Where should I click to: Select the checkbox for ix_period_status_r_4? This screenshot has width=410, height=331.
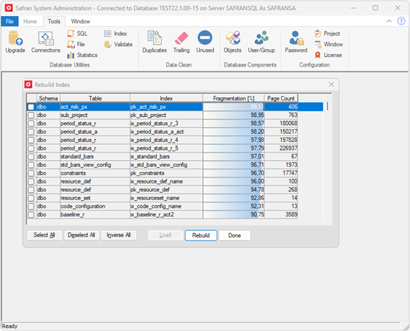[31, 140]
